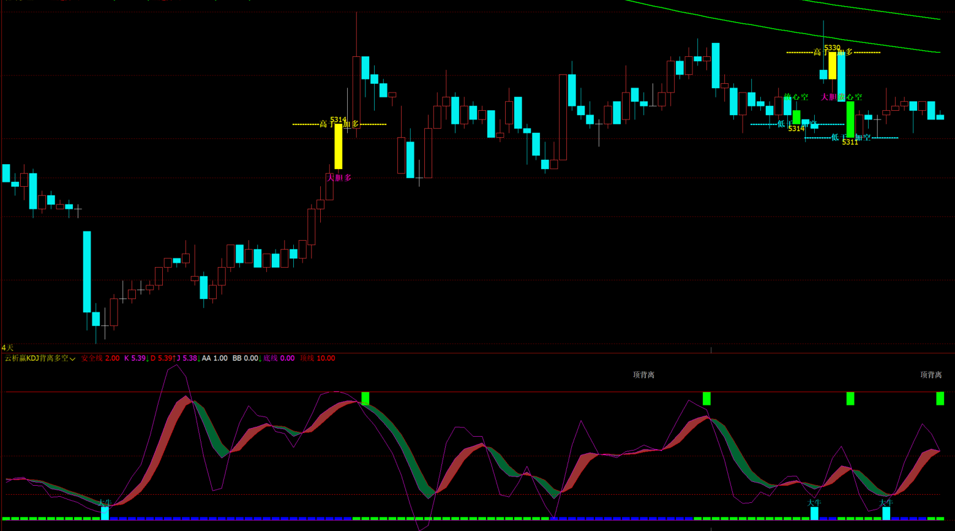The width and height of the screenshot is (955, 531).
Task: Click the AA 1.00 indicator value
Action: 215,358
